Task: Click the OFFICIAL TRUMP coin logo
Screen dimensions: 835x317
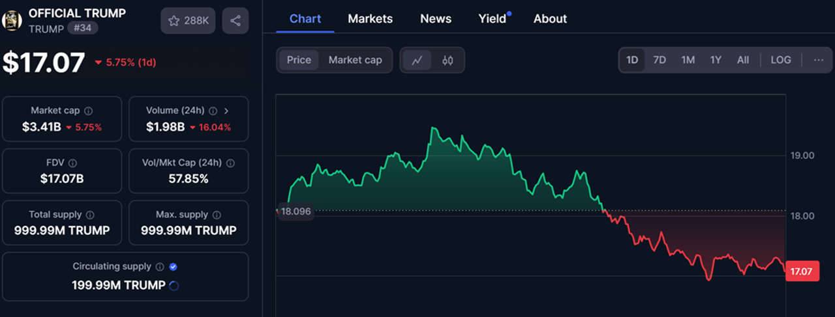Action: click(12, 21)
